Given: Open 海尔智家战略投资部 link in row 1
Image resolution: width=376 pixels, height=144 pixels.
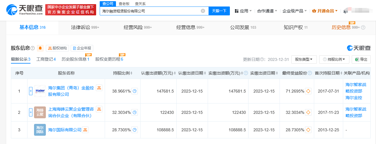Looking at the screenshot, I should [x=356, y=88].
